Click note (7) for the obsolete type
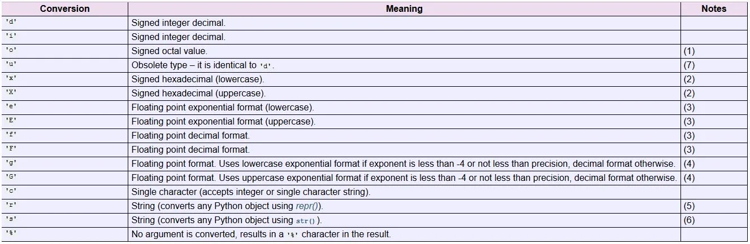This screenshot has height=244, width=750. [x=689, y=65]
